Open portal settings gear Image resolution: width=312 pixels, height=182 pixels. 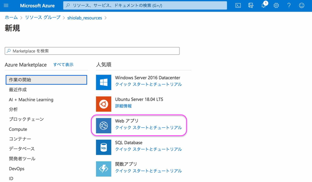276,6
